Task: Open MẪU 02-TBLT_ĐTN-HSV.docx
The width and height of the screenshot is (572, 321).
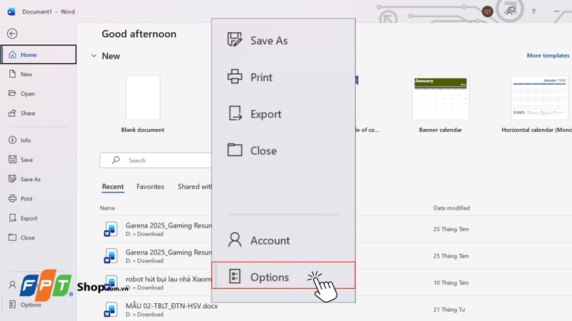Action: coord(172,306)
